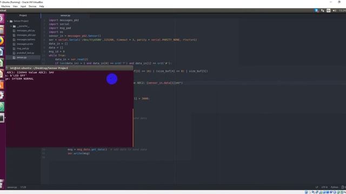Open the Devices menu in VirtualBox
Viewport: 346px width, 194px height.
pyautogui.click(x=32, y=6)
